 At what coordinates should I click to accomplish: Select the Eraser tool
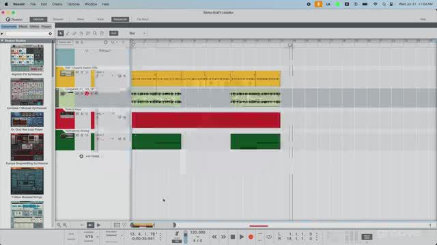[x=74, y=33]
